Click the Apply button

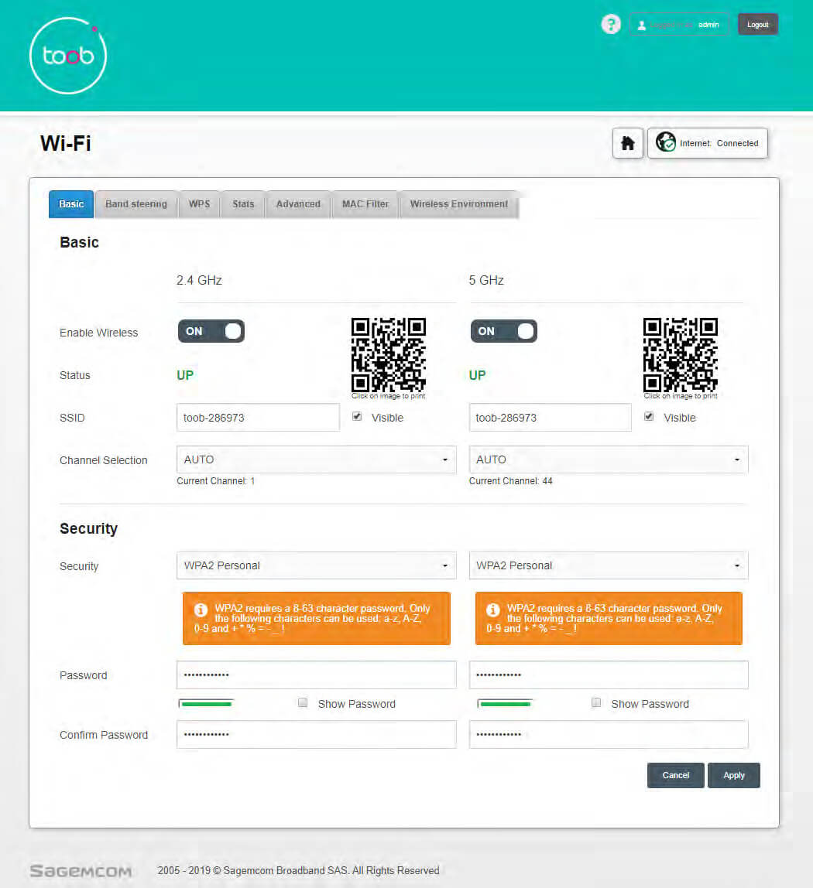[x=733, y=775]
